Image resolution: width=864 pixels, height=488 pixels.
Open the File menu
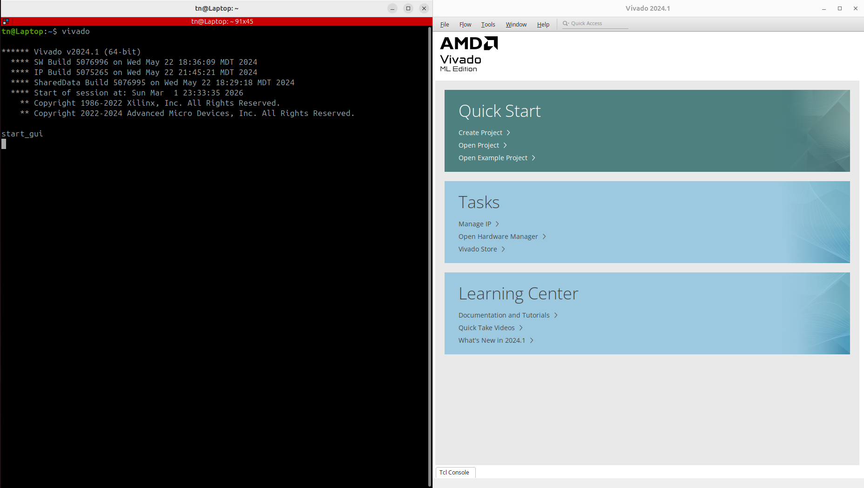coord(445,25)
